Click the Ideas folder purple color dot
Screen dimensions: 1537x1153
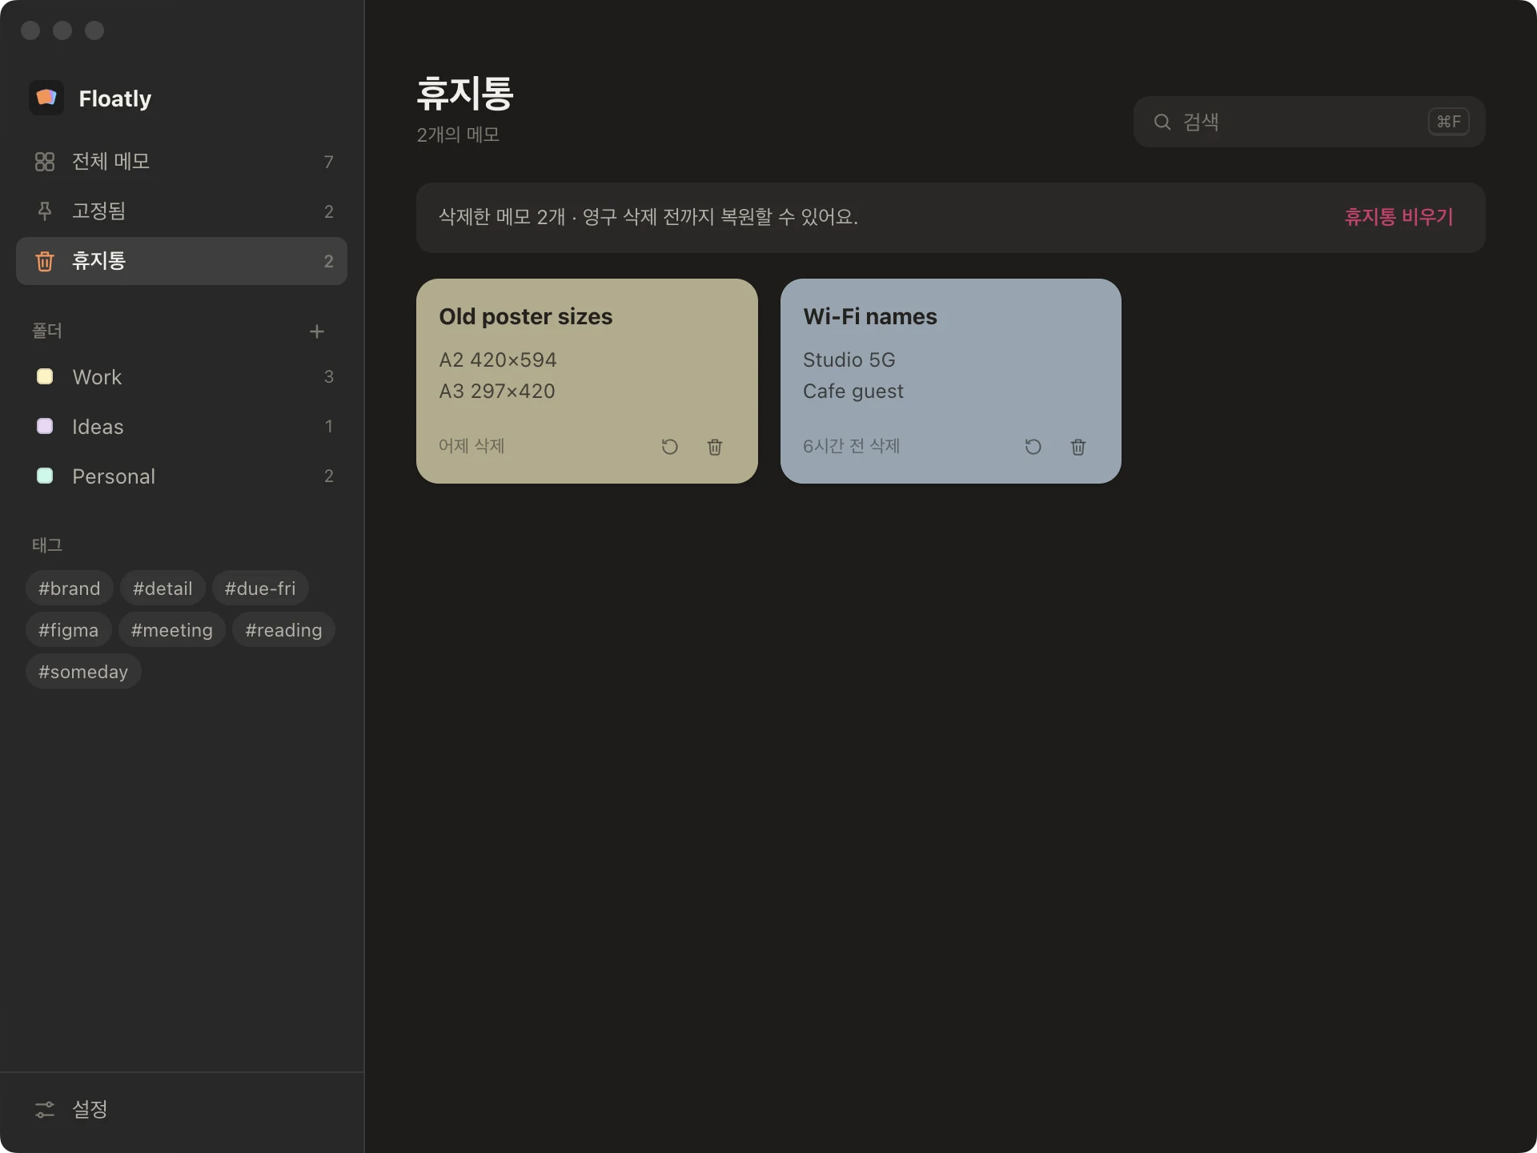pos(45,426)
